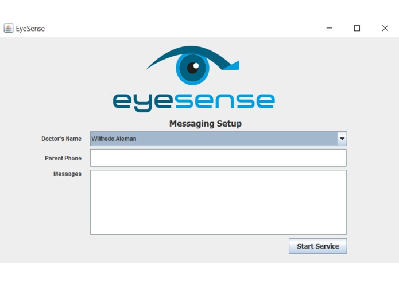This screenshot has width=399, height=283.
Task: Open the Doctor's Name dropdown arrow
Action: click(342, 139)
